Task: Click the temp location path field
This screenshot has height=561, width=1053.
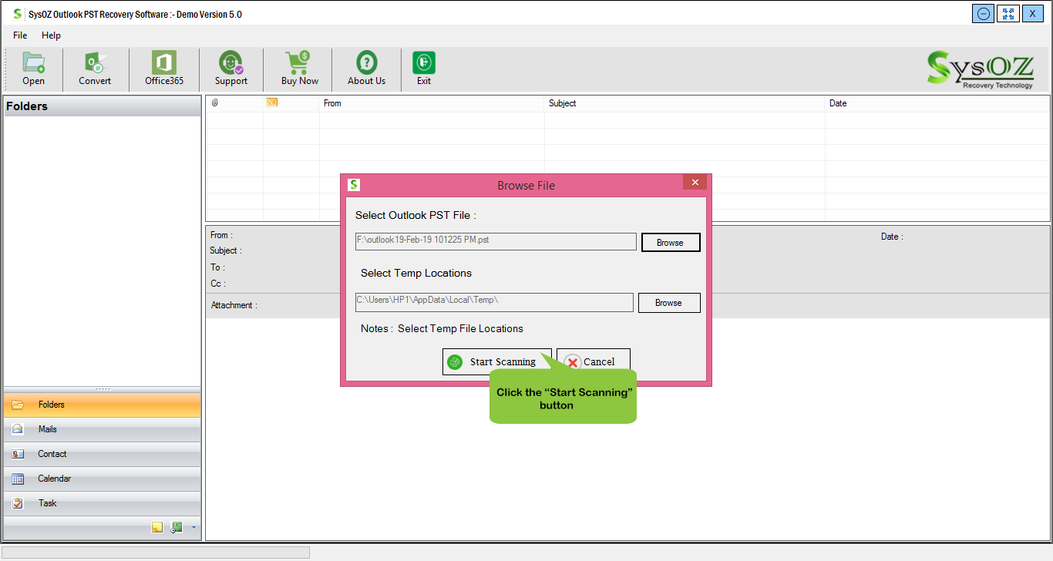Action: [494, 302]
